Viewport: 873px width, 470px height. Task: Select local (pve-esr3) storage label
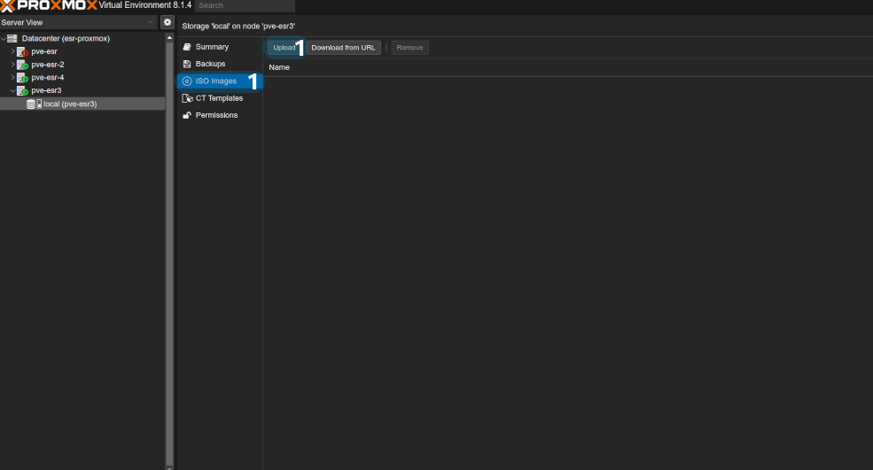(70, 104)
